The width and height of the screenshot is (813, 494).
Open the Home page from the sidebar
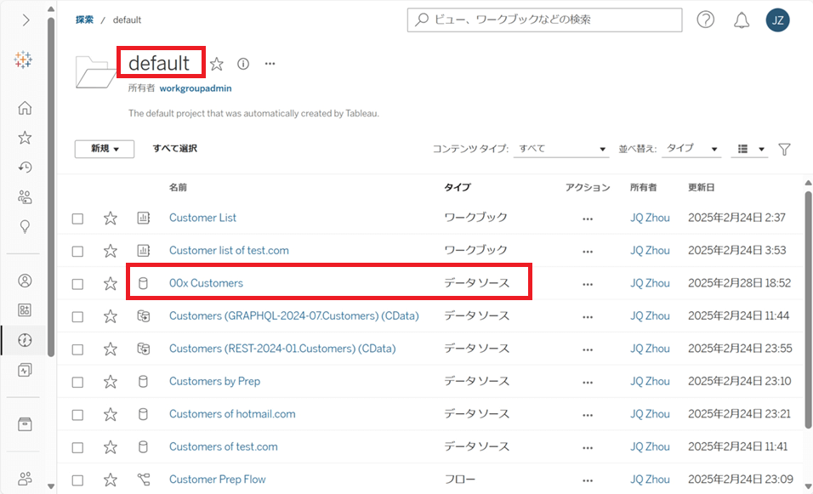coord(24,108)
